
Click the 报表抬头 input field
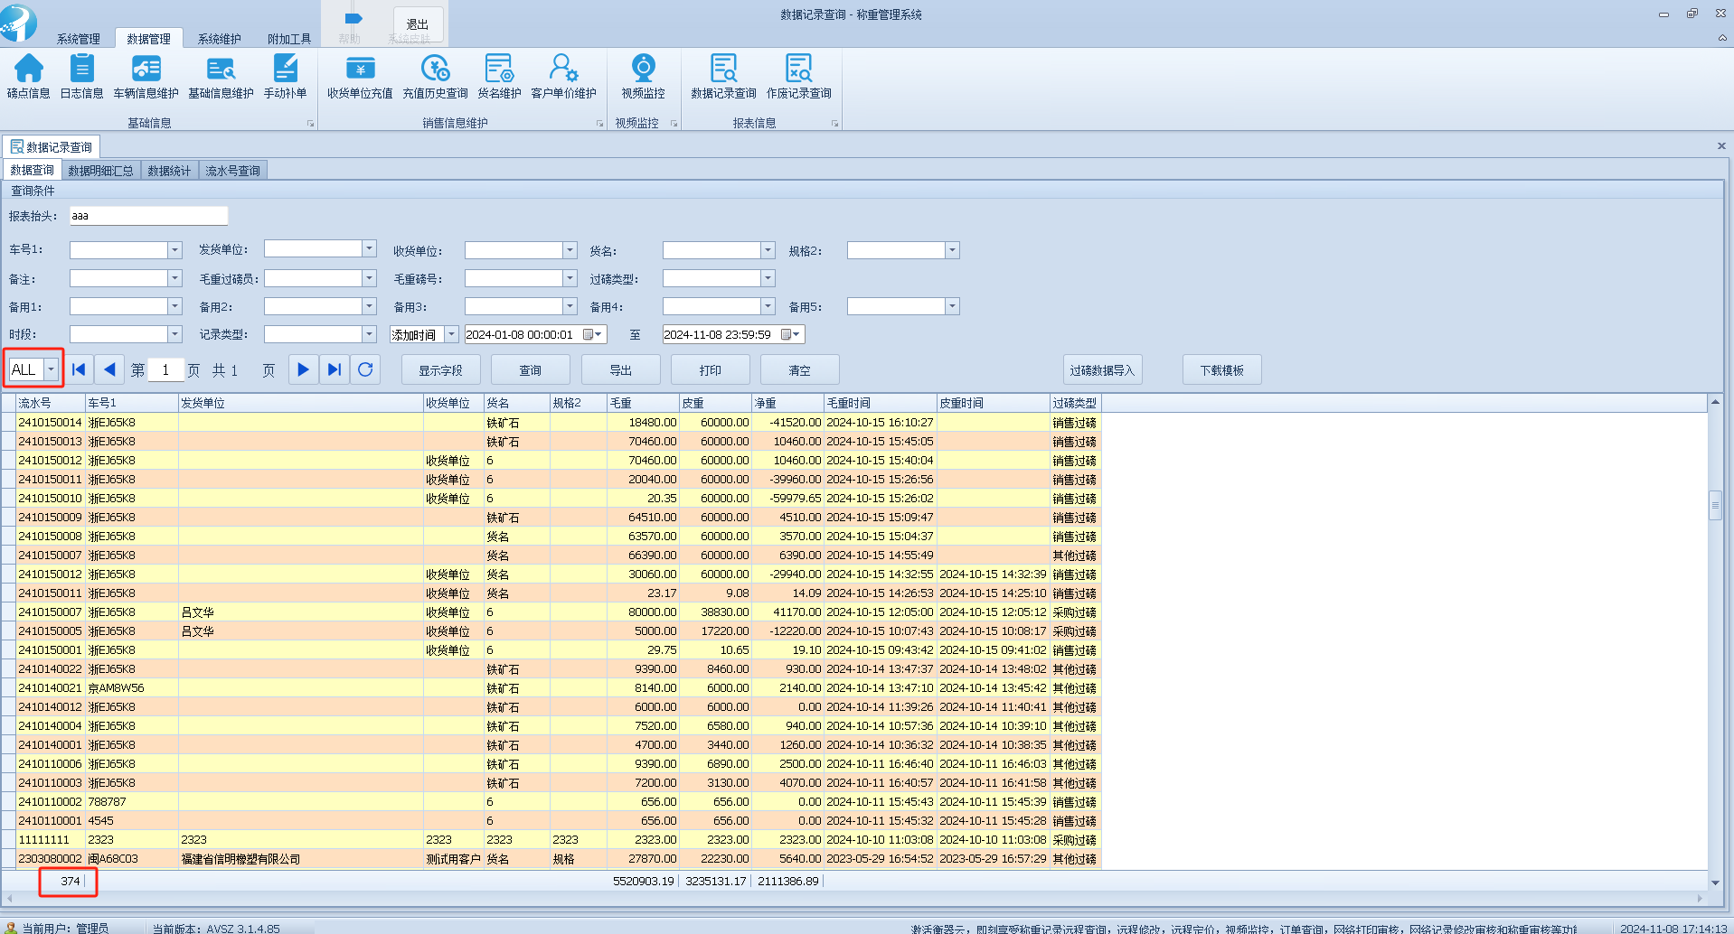click(x=149, y=216)
